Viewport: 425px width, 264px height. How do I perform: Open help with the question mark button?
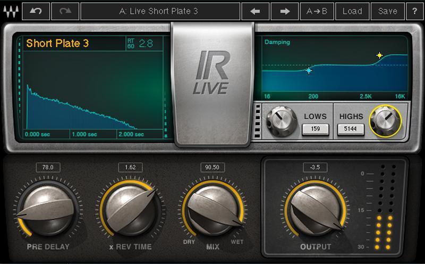(x=414, y=11)
